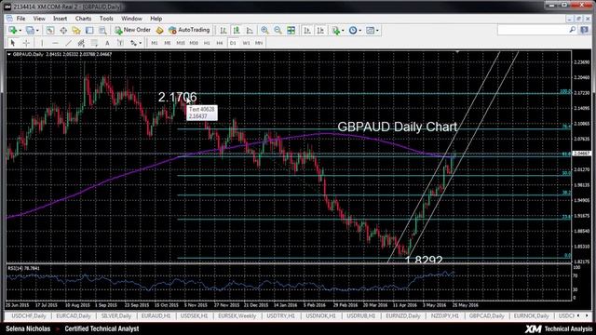596x335 pixels.
Task: Switch to the GBPCAD,Daily chart tab
Action: click(486, 316)
